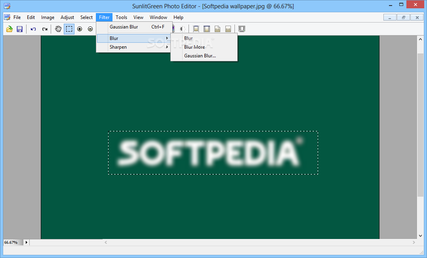Choose Gaussian Blur Ctrl+F in Filter menu
The image size is (427, 258).
[134, 27]
